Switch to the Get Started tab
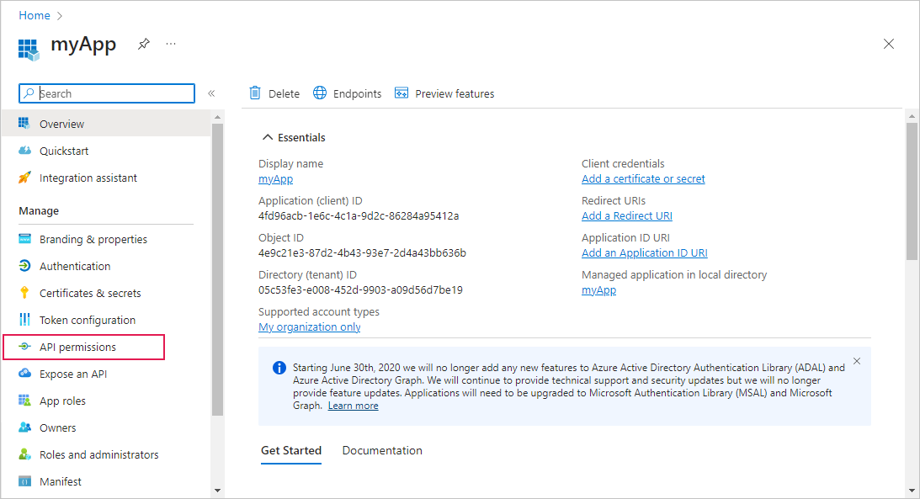This screenshot has width=920, height=499. pos(291,450)
